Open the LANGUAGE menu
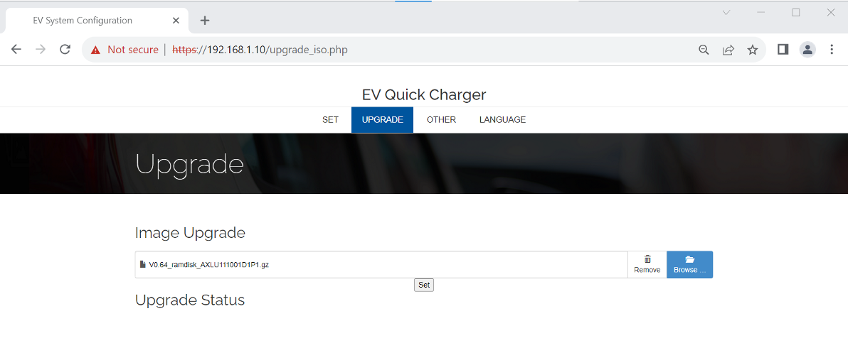This screenshot has width=848, height=338. (502, 120)
